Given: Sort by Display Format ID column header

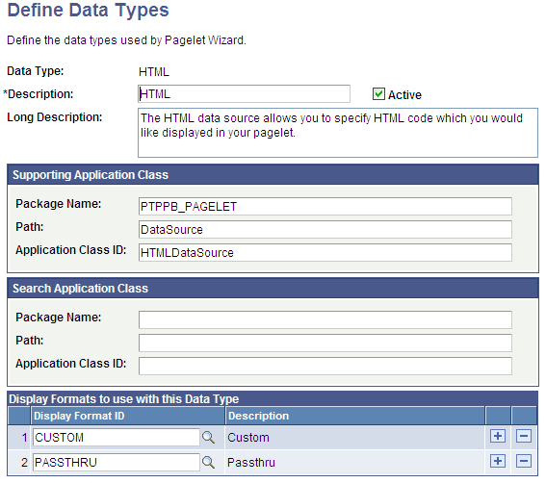Looking at the screenshot, I should point(79,416).
